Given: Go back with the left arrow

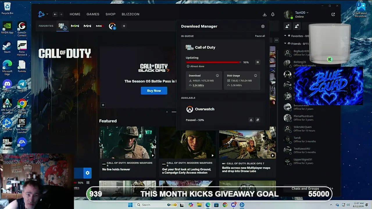Looking at the screenshot, I should pyautogui.click(x=55, y=14).
